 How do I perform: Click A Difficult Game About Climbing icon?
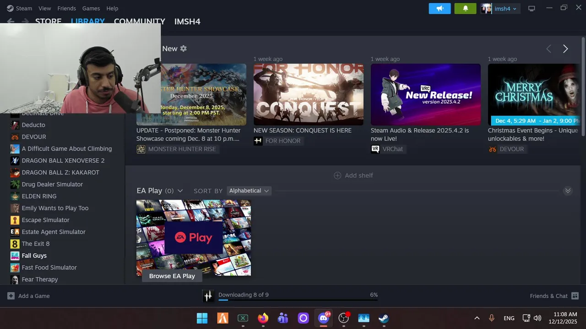(15, 149)
